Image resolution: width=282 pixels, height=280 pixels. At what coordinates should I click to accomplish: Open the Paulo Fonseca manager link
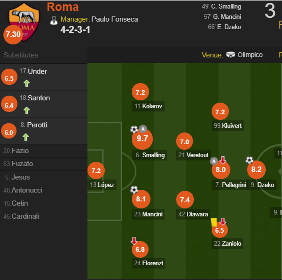click(115, 19)
